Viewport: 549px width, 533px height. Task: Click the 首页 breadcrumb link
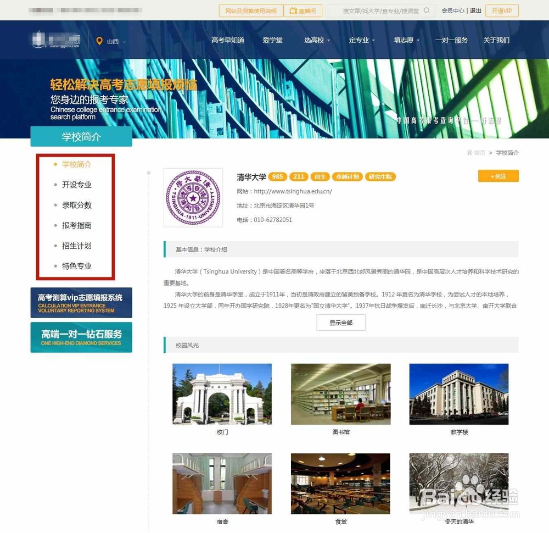pos(480,152)
